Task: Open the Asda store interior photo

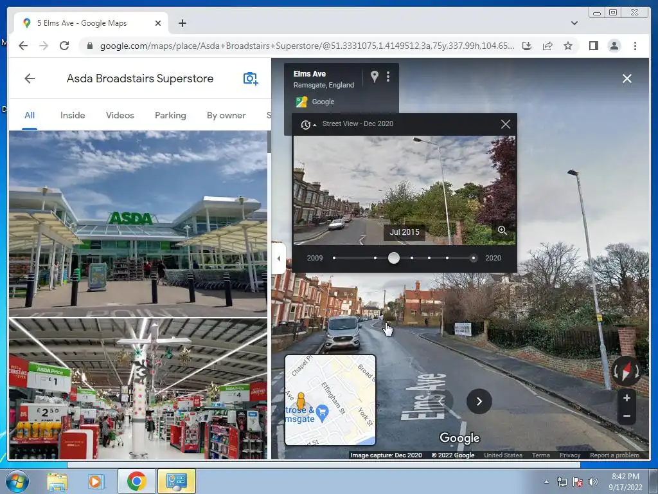Action: click(x=138, y=389)
